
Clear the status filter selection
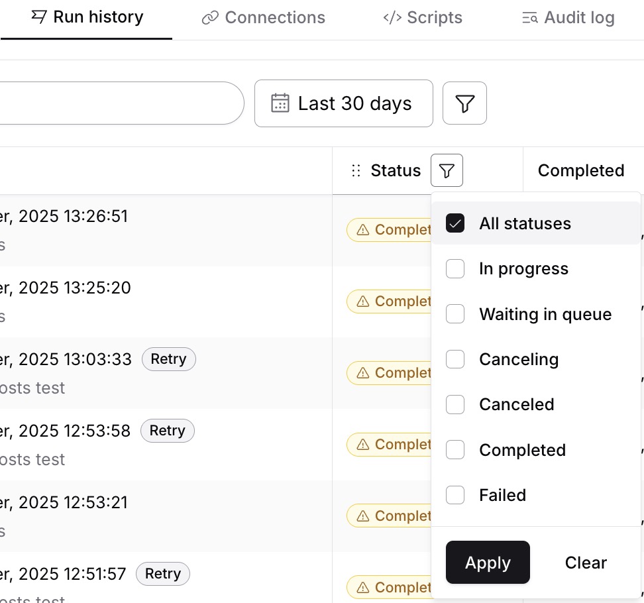coord(586,563)
